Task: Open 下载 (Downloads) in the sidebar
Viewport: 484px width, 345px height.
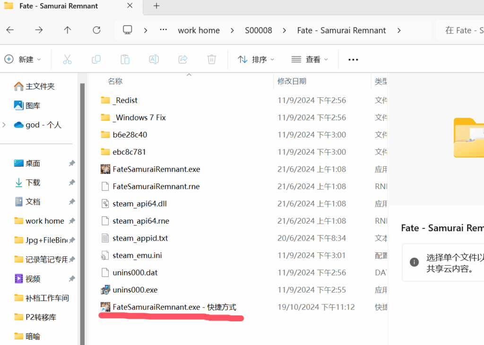Action: click(x=33, y=182)
